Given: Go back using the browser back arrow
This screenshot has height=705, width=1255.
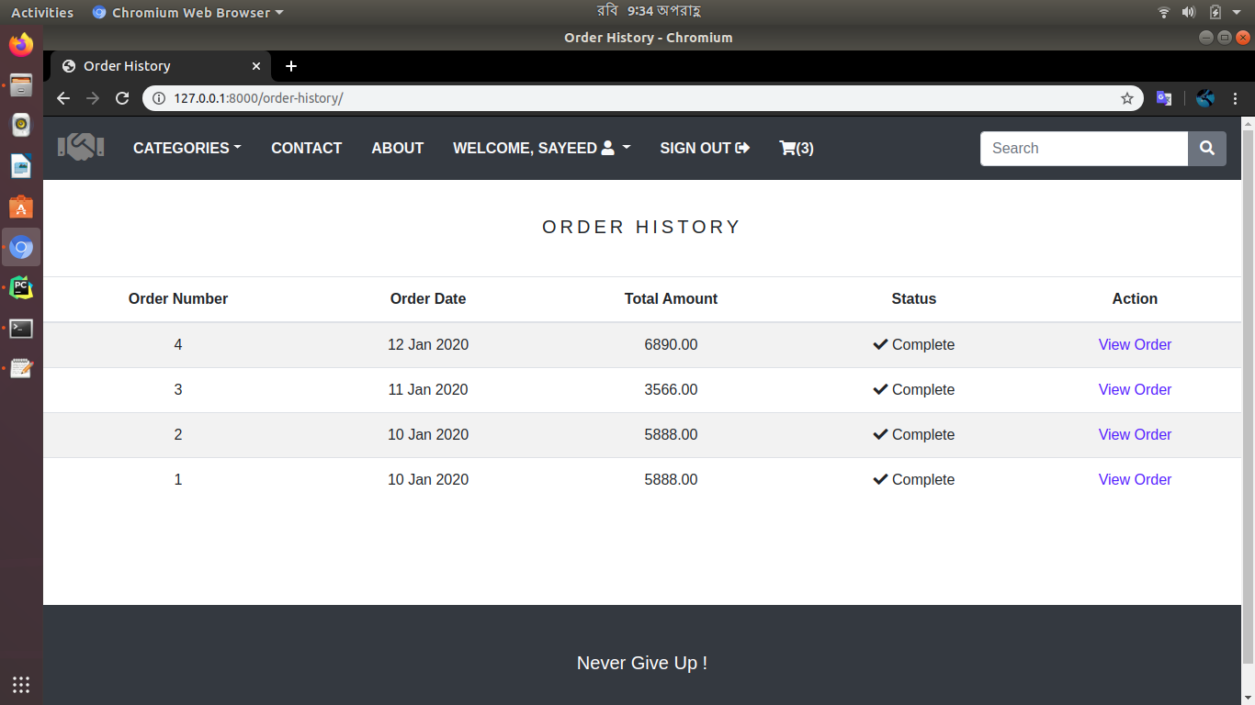Looking at the screenshot, I should (63, 98).
